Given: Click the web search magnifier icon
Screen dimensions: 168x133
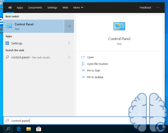Looking at the screenshot, I should 7,57.
